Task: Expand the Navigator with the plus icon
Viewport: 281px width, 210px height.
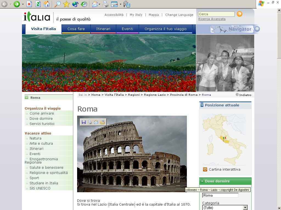Action: (257, 29)
